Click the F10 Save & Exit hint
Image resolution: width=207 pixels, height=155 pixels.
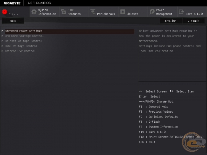click(153, 132)
